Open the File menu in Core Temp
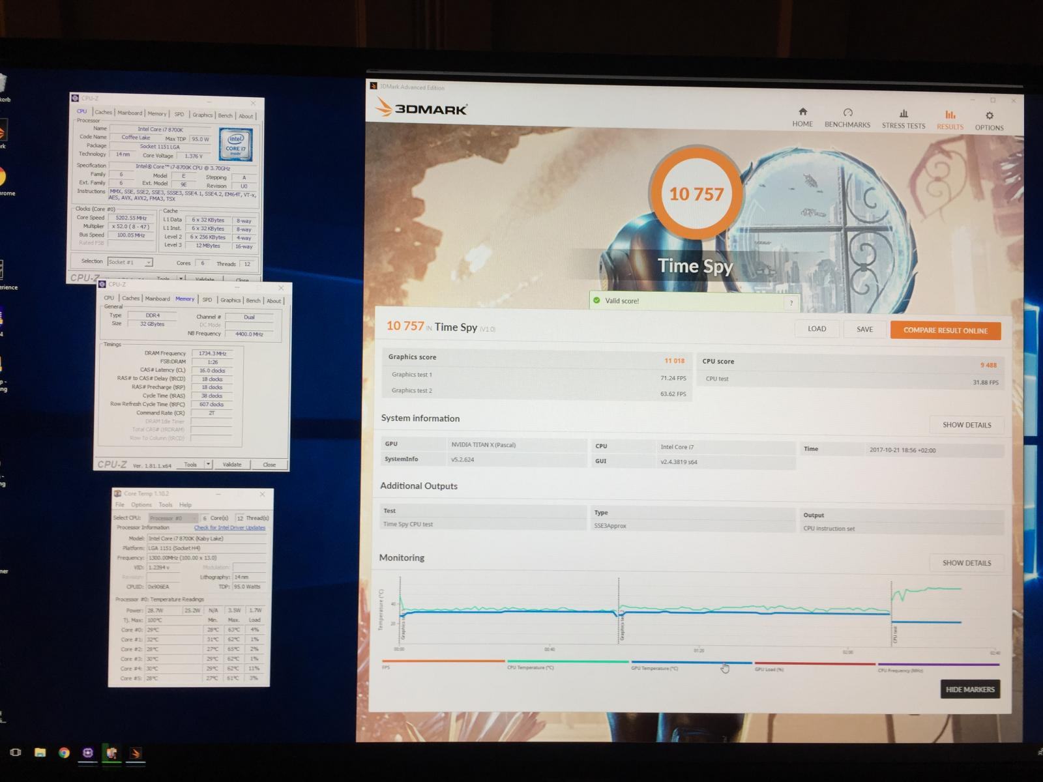The height and width of the screenshot is (782, 1043). tap(120, 504)
